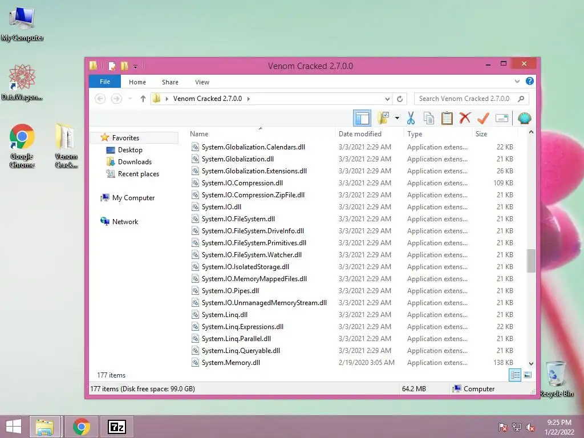Image resolution: width=584 pixels, height=438 pixels.
Task: Expand breadcrumb arrow before Venom Cracked 2.7.0.0
Action: coord(167,99)
